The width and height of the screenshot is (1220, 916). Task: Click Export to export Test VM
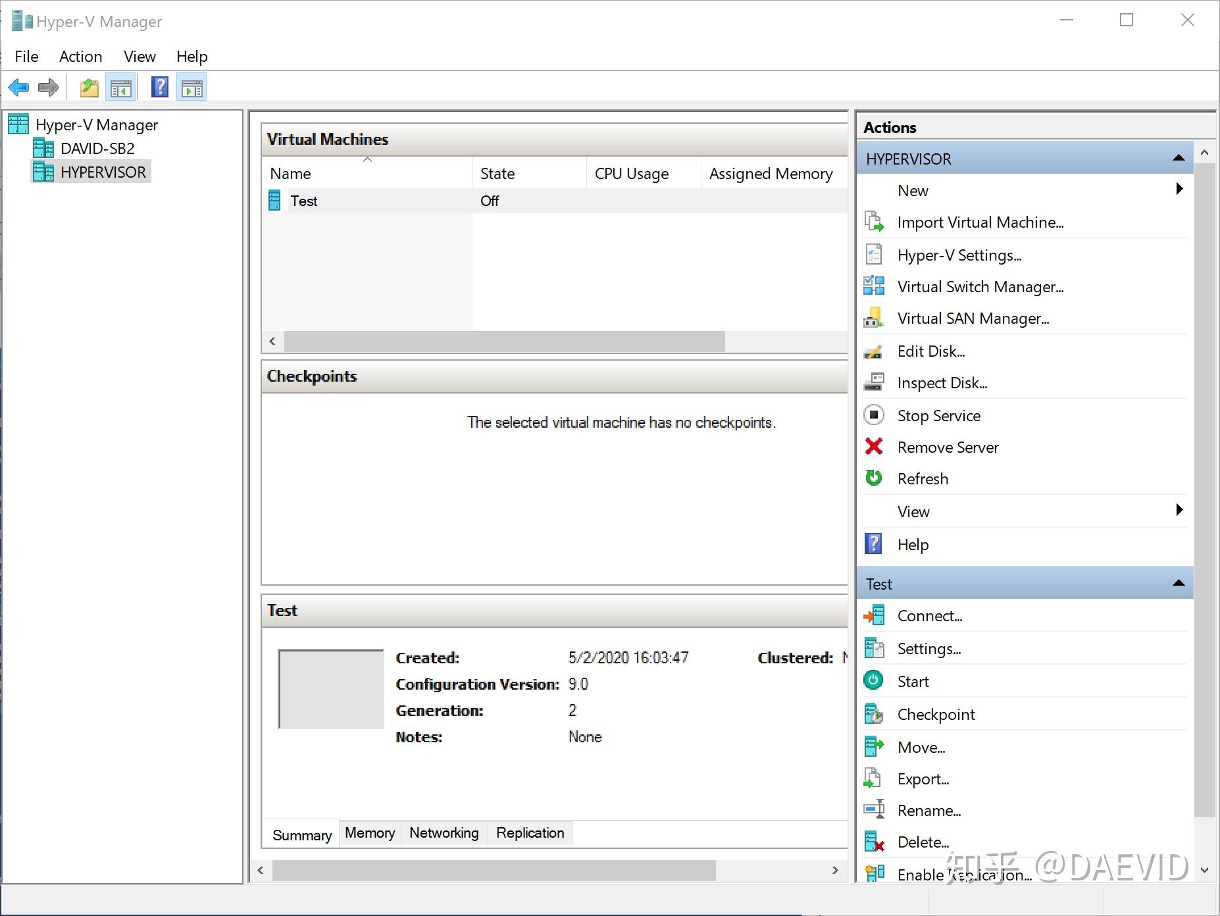923,778
